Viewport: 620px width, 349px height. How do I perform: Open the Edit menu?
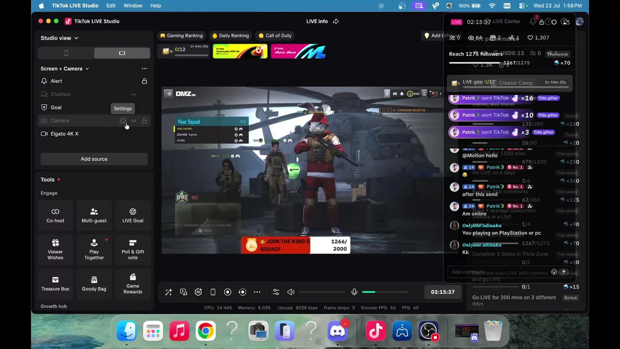click(x=111, y=6)
